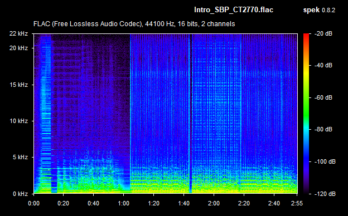The height and width of the screenshot is (216, 348).
Task: Click the -120 dB scale label
Action: 325,194
